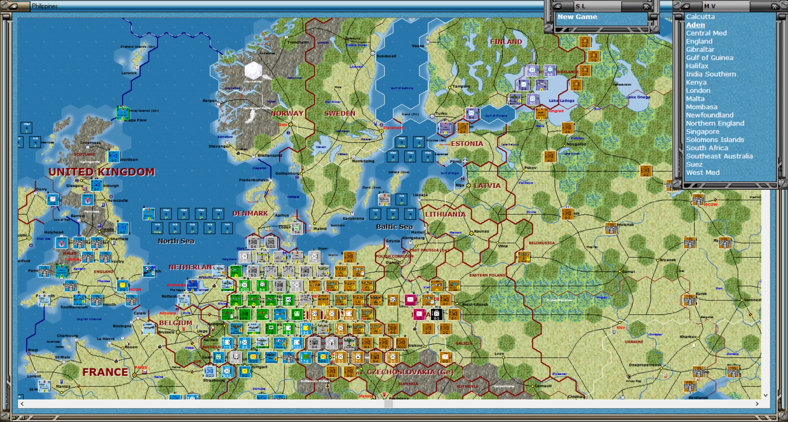Viewport: 788px width, 422px height.
Task: Click the map's horizontal scrollbar left arrow
Action: (22, 404)
